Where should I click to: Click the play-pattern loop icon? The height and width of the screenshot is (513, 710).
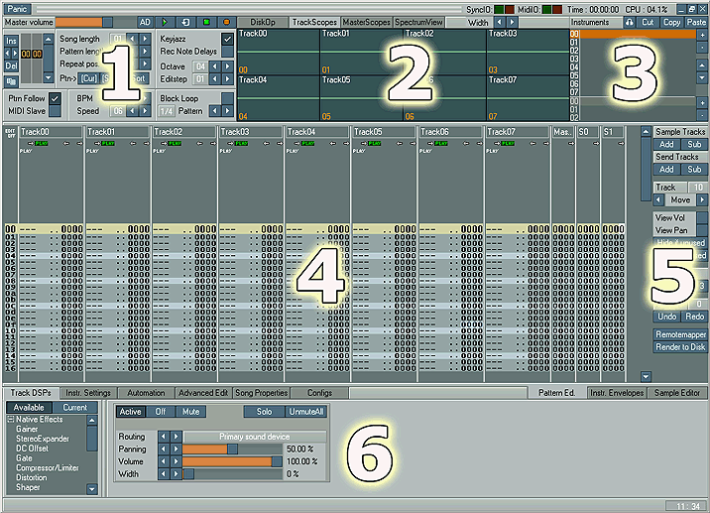pyautogui.click(x=185, y=22)
